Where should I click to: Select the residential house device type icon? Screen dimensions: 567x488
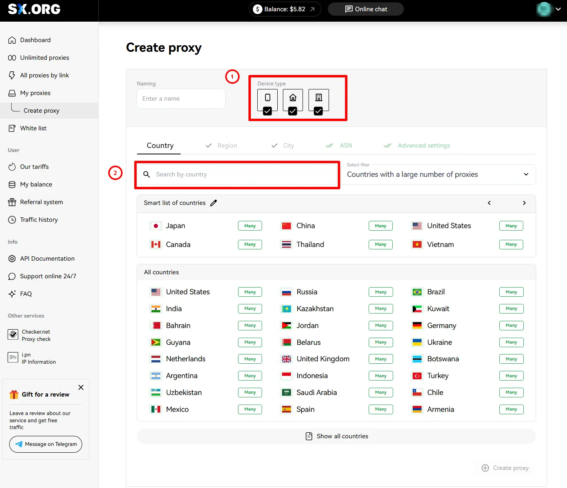[x=293, y=98]
